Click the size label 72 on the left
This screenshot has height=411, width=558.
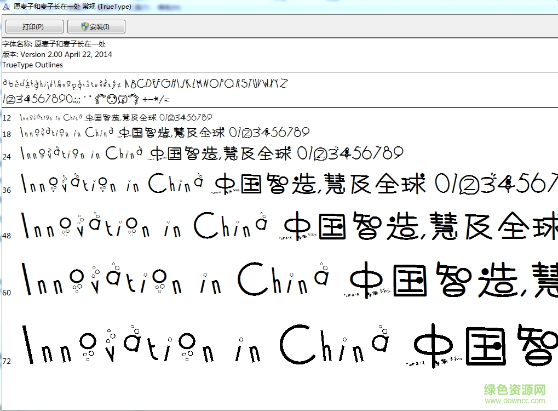[x=6, y=361]
